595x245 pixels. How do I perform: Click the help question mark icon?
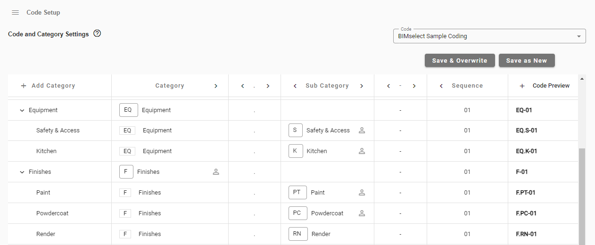[x=97, y=33]
